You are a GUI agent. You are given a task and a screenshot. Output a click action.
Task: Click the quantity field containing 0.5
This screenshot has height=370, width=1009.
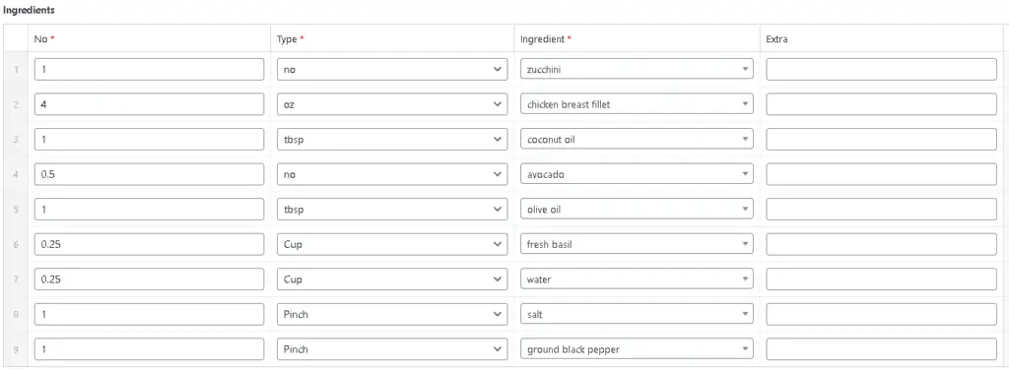(x=150, y=174)
